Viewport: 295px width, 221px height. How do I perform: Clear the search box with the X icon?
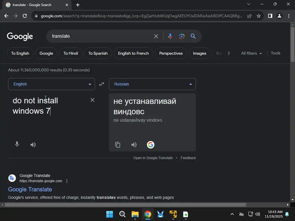[156, 36]
